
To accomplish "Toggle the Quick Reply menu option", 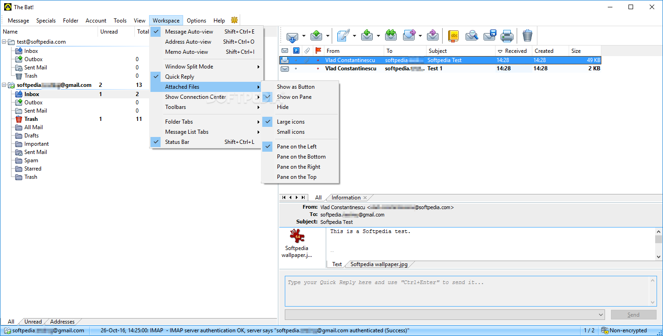I will (207, 77).
